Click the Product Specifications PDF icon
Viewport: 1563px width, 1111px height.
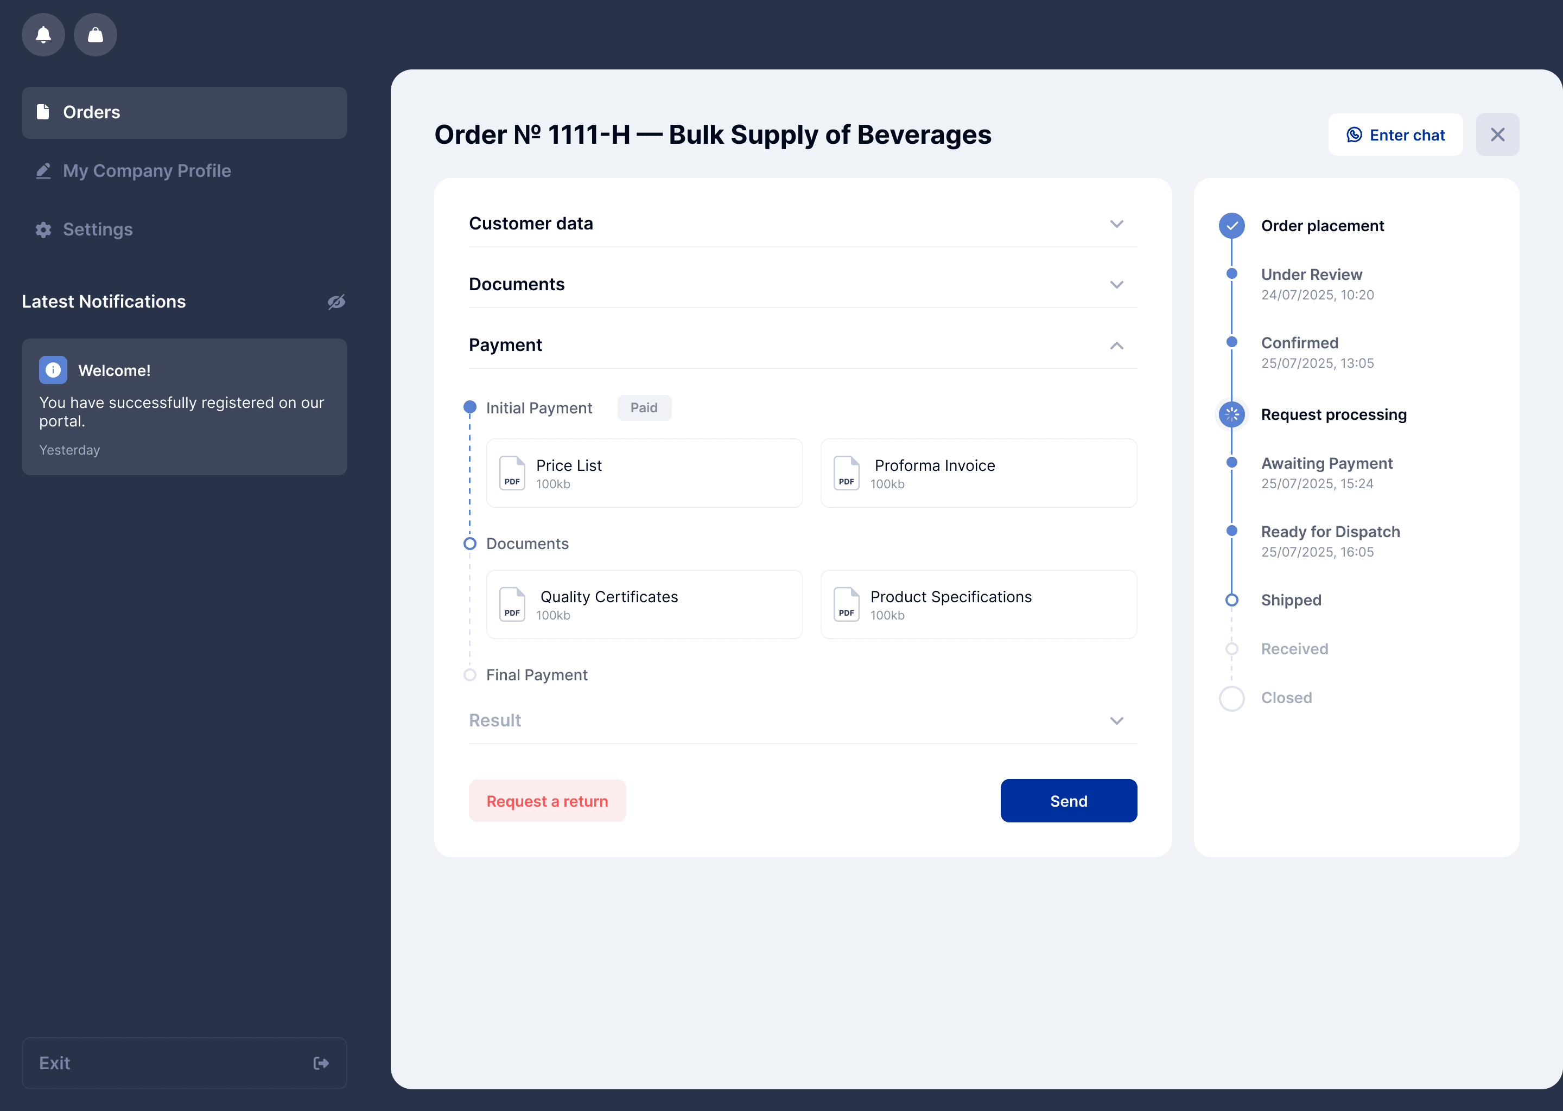[846, 604]
